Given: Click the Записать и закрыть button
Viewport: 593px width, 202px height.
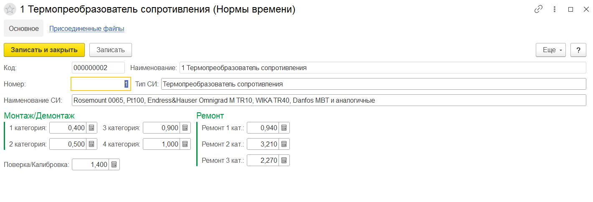Looking at the screenshot, I should pyautogui.click(x=44, y=50).
